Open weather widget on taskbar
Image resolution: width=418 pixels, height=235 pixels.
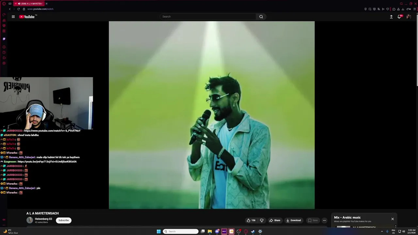point(10,231)
